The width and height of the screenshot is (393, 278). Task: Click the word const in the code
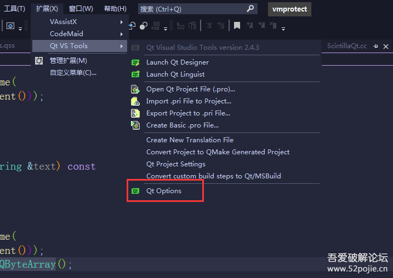coord(82,166)
